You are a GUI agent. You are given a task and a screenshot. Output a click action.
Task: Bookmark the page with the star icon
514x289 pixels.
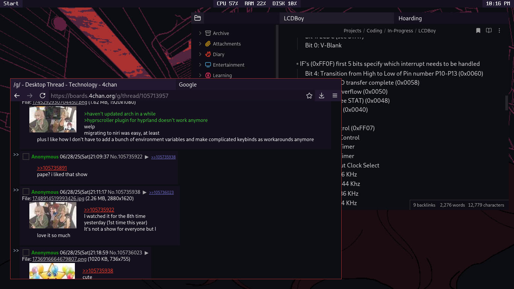point(309,96)
